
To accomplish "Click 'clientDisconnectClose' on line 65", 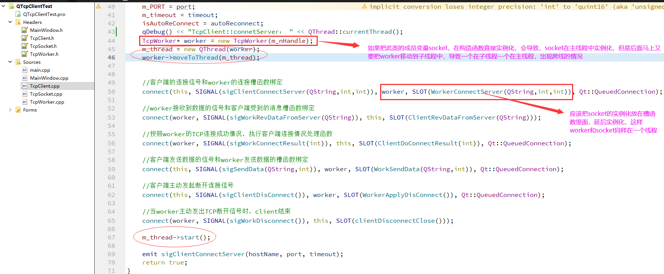I will pos(395,220).
